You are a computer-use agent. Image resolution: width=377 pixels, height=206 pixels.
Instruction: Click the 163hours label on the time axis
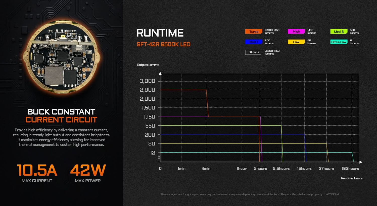click(x=350, y=169)
